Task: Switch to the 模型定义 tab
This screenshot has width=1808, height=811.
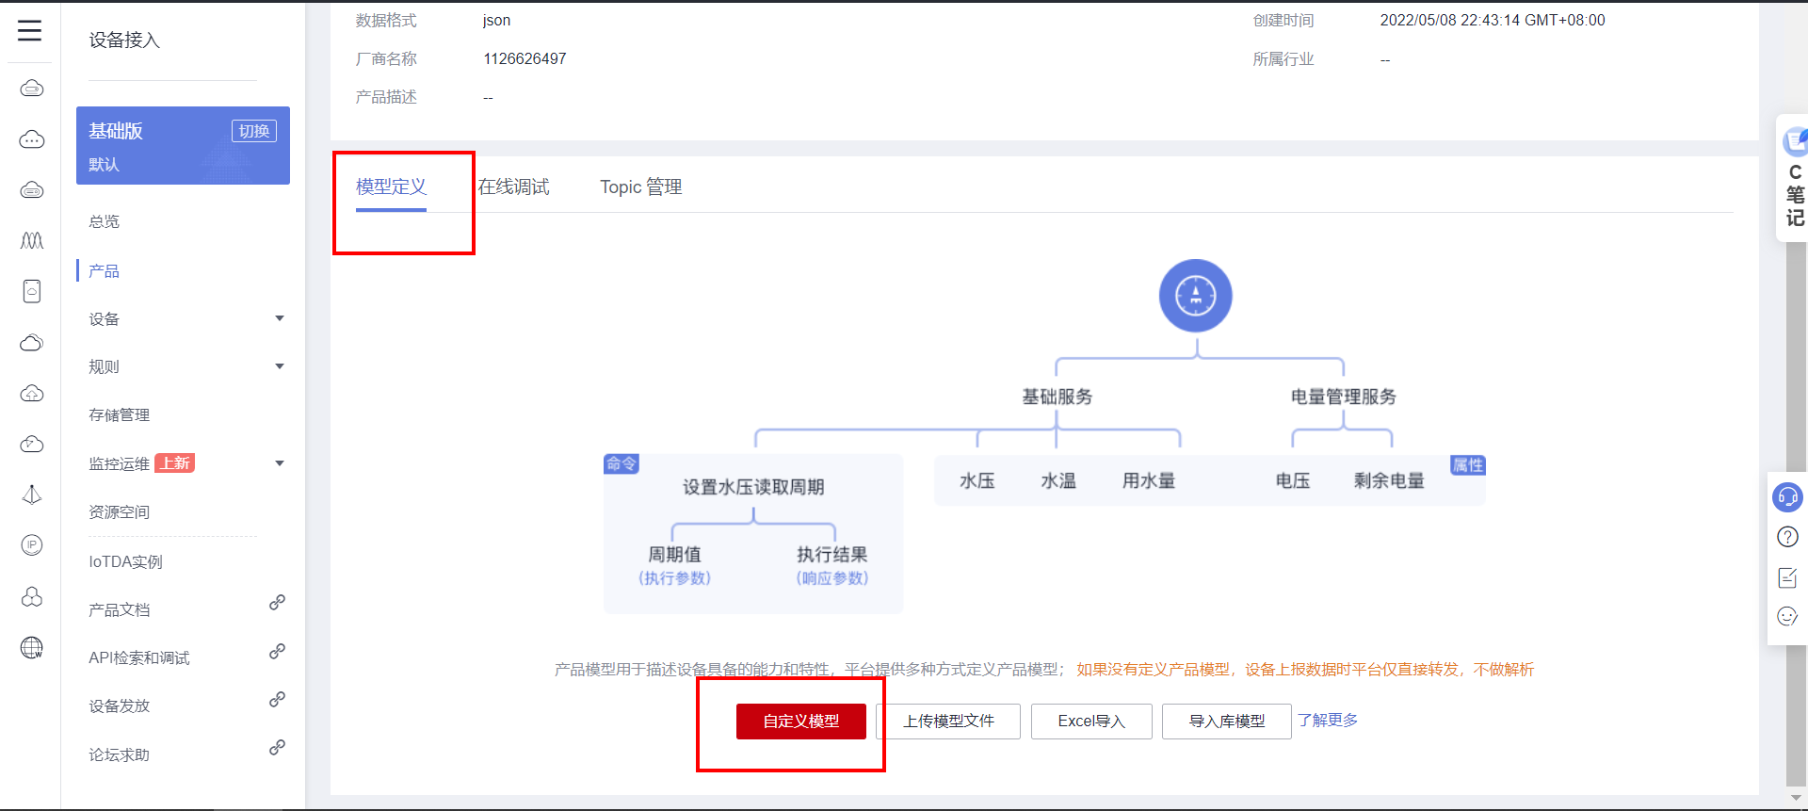Action: coord(391,187)
